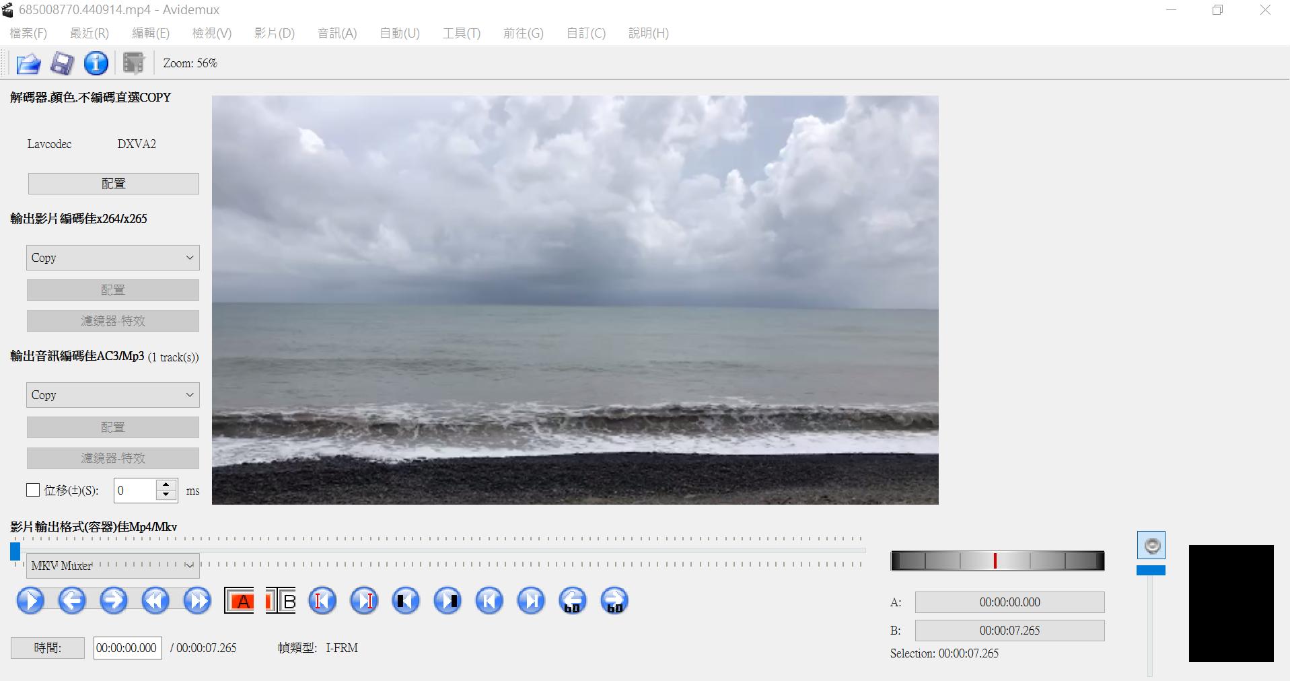The height and width of the screenshot is (681, 1290).
Task: Click the decoder 配置 button
Action: [x=112, y=183]
